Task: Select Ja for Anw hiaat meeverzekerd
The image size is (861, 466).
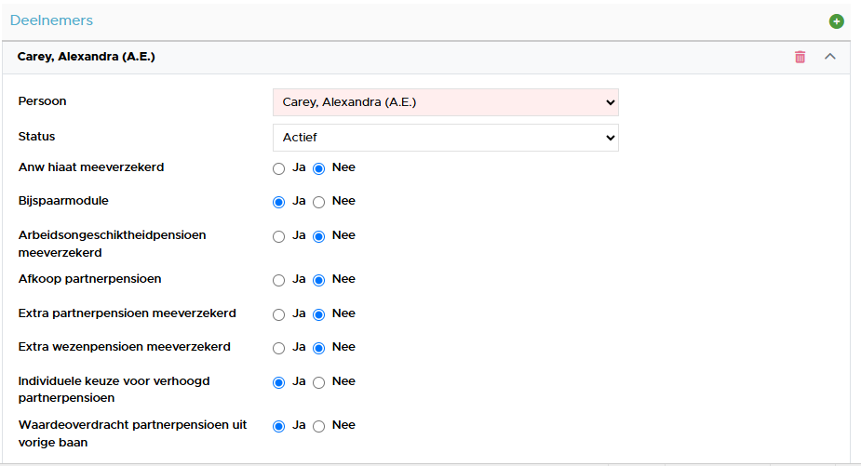Action: click(279, 168)
